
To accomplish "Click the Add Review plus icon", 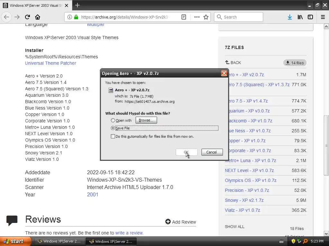I will click(168, 222).
